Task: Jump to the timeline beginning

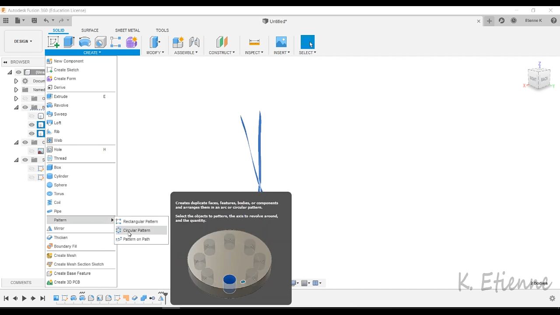Action: (6, 298)
